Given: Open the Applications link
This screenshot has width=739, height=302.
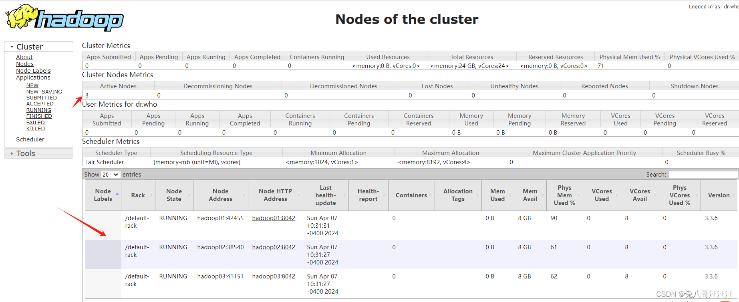Looking at the screenshot, I should point(33,77).
